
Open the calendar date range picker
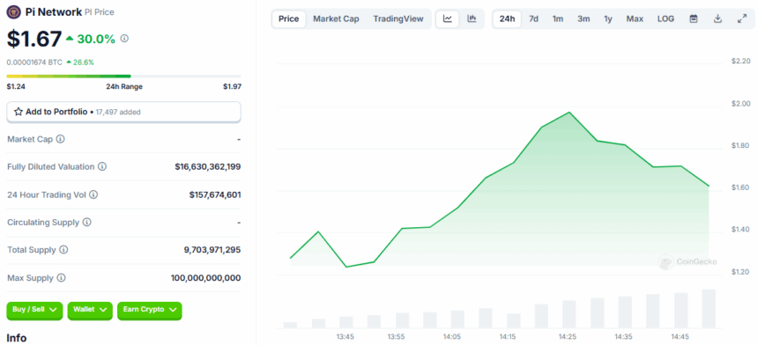click(694, 19)
